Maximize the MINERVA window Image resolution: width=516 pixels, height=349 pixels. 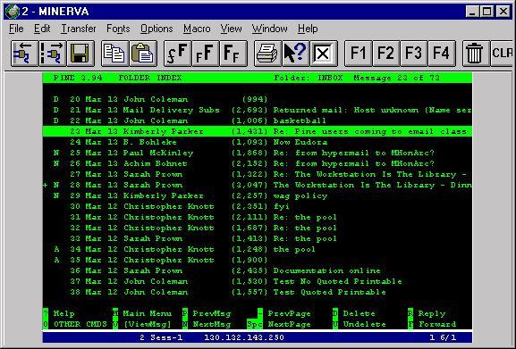(x=486, y=12)
